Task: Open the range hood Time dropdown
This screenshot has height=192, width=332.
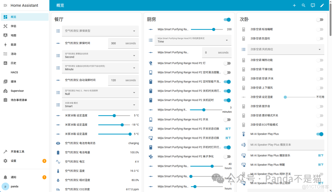Action: (193, 40)
